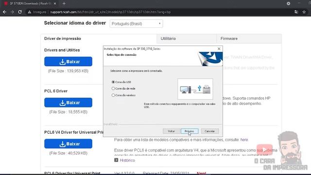Go back using browser back arrow
Screen dimensions: 311x175
tap(4, 12)
